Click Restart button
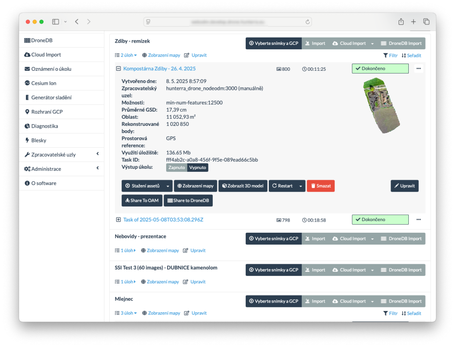 click(282, 186)
